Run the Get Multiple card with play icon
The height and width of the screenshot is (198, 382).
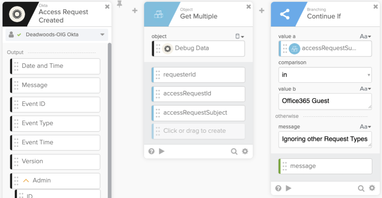162,151
